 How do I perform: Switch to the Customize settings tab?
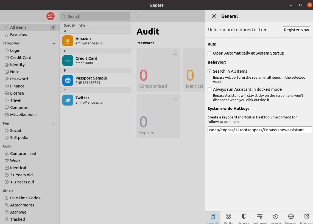(259, 218)
